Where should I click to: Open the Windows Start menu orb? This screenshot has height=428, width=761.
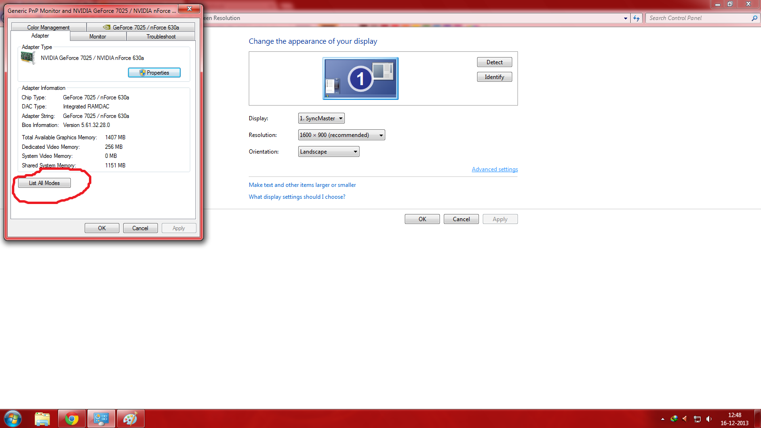click(x=13, y=419)
